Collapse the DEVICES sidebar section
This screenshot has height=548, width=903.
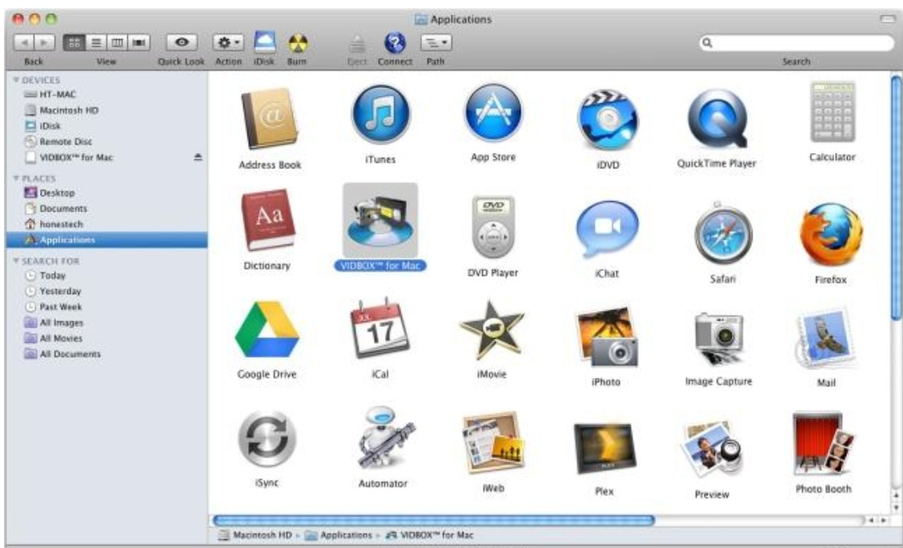16,80
